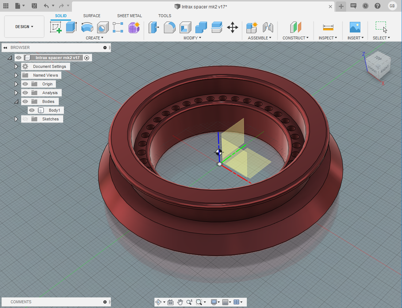Select the Move/Copy tool
Image resolution: width=402 pixels, height=308 pixels.
point(233,27)
